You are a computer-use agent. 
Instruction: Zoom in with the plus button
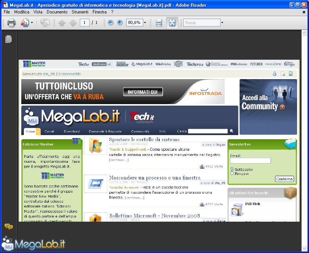(x=120, y=23)
